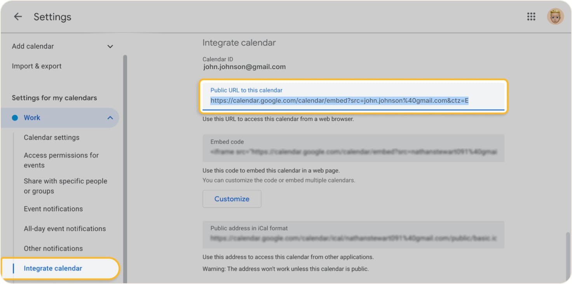
Task: Jump to All-day event notifications
Action: pos(65,229)
